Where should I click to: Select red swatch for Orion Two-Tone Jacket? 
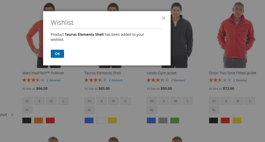coord(225,120)
